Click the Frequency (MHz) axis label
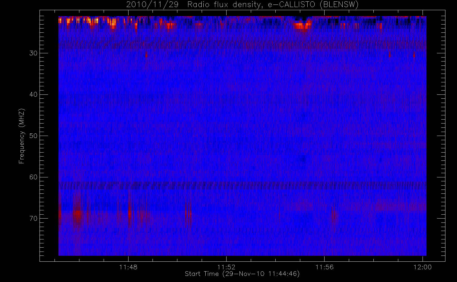The width and height of the screenshot is (457, 282). [22, 136]
